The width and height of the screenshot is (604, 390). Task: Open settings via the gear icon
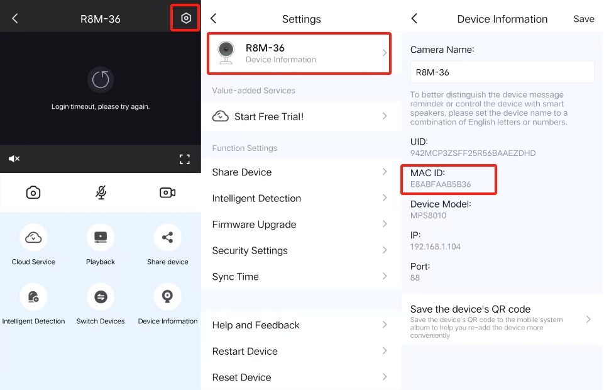(185, 18)
